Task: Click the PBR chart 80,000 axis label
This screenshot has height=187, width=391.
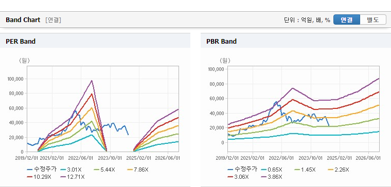Action: click(218, 84)
